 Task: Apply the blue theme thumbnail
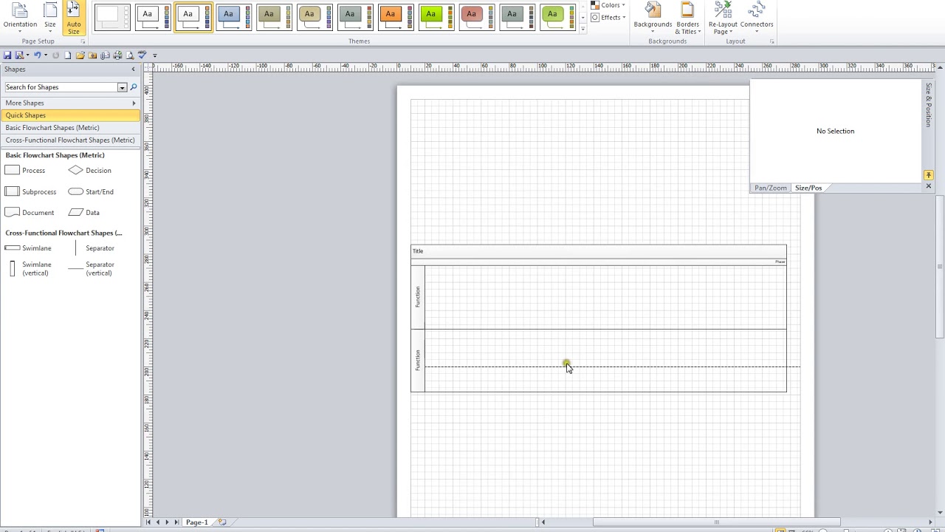click(233, 17)
